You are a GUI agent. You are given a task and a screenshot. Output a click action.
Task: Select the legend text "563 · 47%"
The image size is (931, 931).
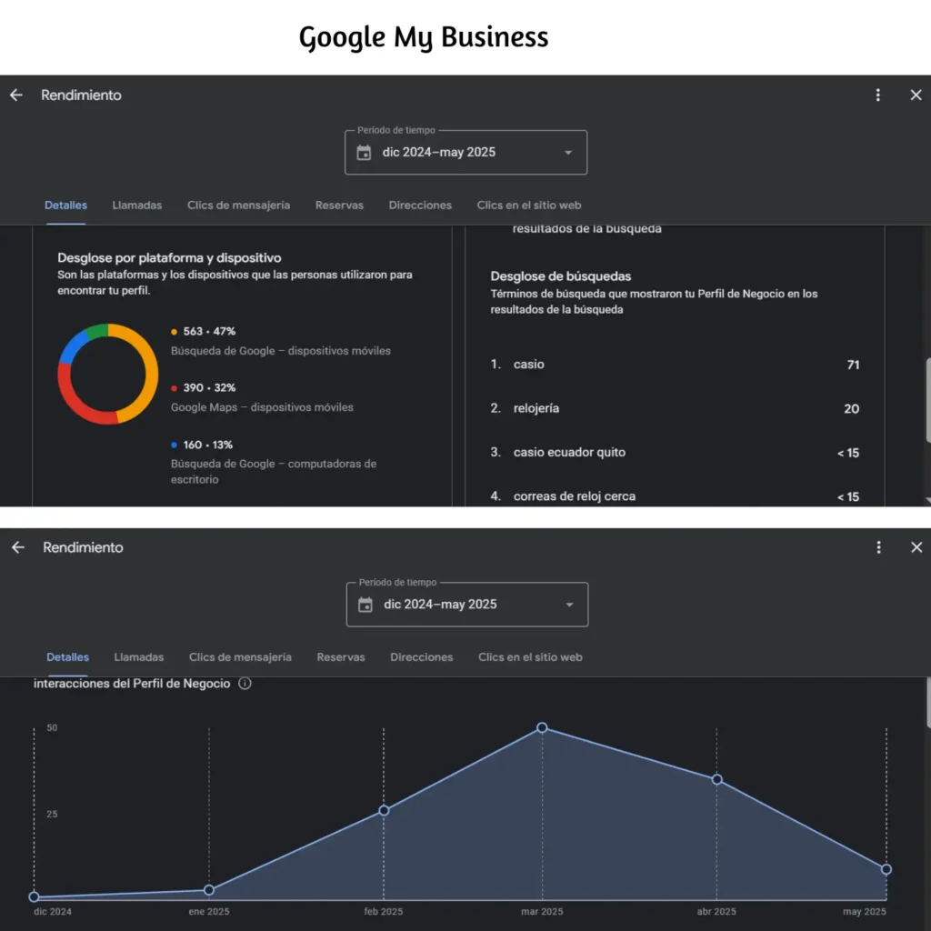pos(209,331)
